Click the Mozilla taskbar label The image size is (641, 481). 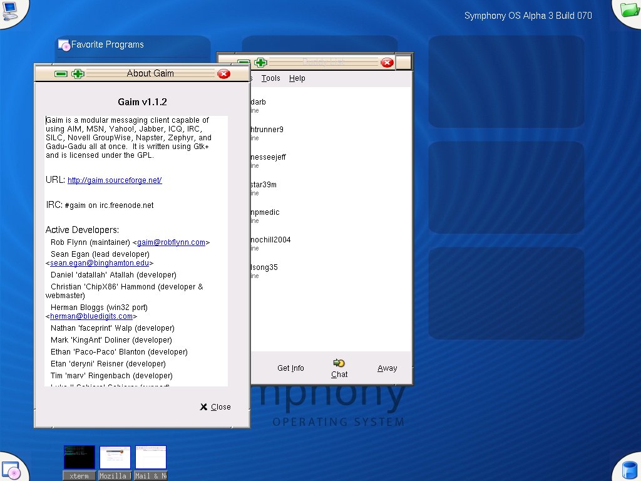click(x=115, y=476)
